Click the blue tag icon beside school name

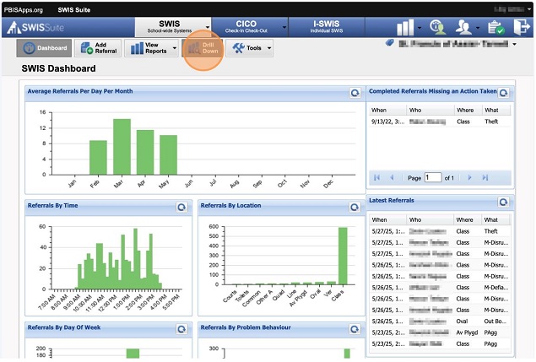(x=390, y=43)
